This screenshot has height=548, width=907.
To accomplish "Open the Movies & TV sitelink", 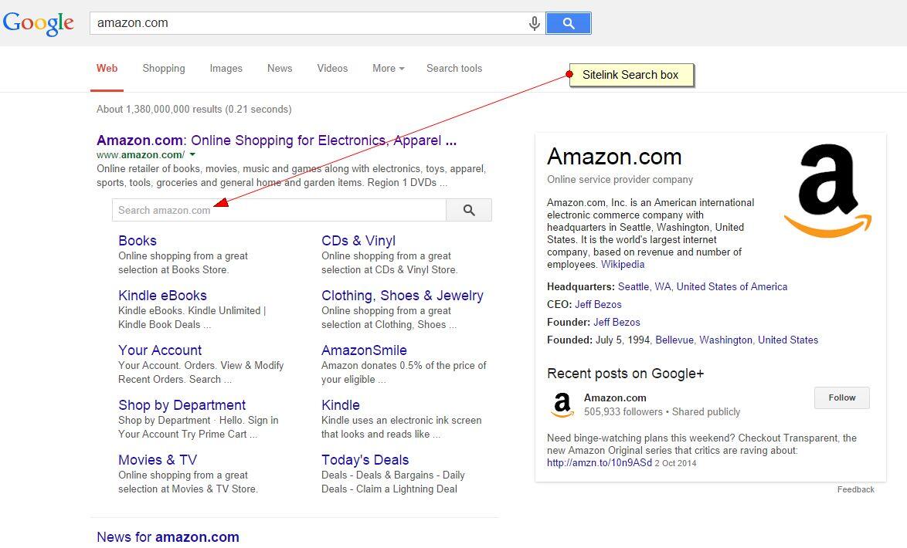I will coord(158,460).
